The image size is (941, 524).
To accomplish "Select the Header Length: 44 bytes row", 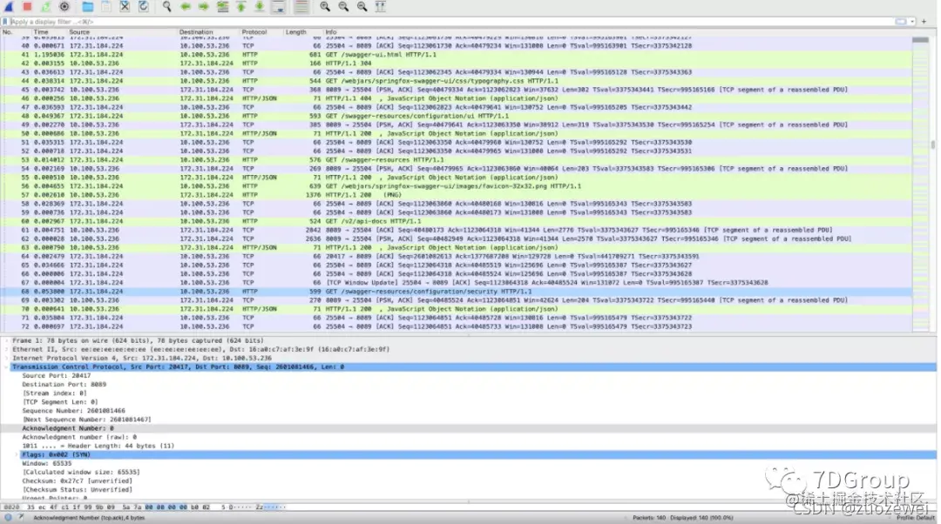I will 98,446.
